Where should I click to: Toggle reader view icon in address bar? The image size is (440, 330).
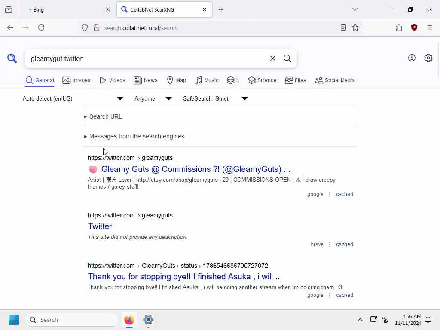343,27
